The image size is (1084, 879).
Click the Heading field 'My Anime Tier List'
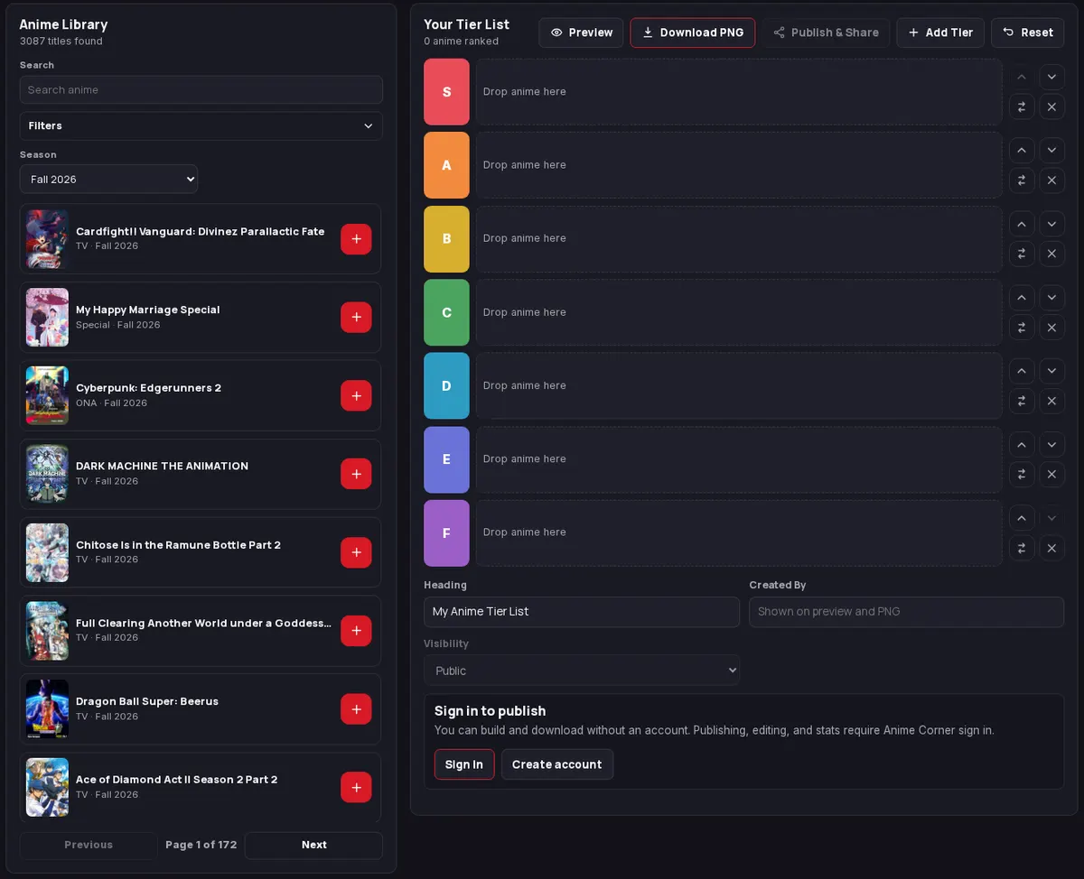pos(582,611)
